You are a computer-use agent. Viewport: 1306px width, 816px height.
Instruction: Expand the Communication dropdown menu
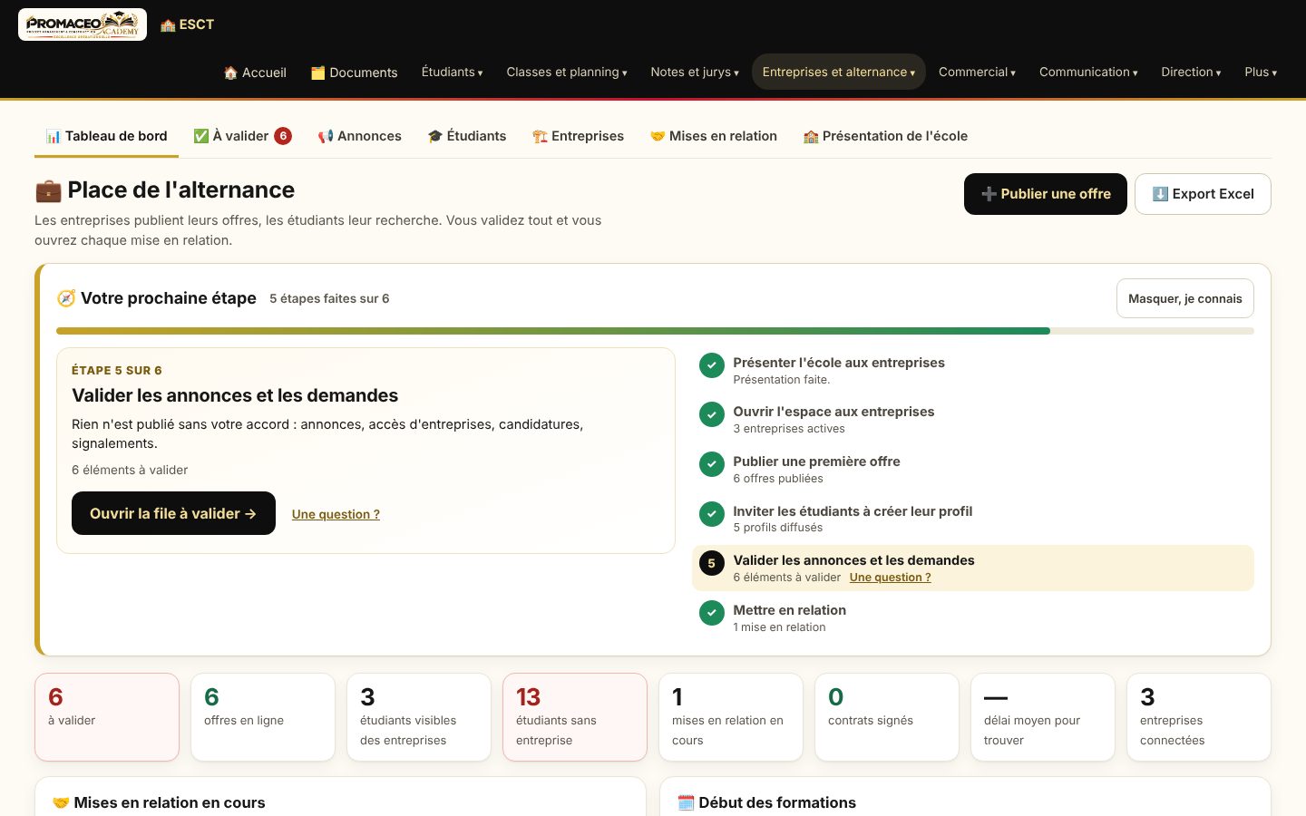click(1088, 72)
